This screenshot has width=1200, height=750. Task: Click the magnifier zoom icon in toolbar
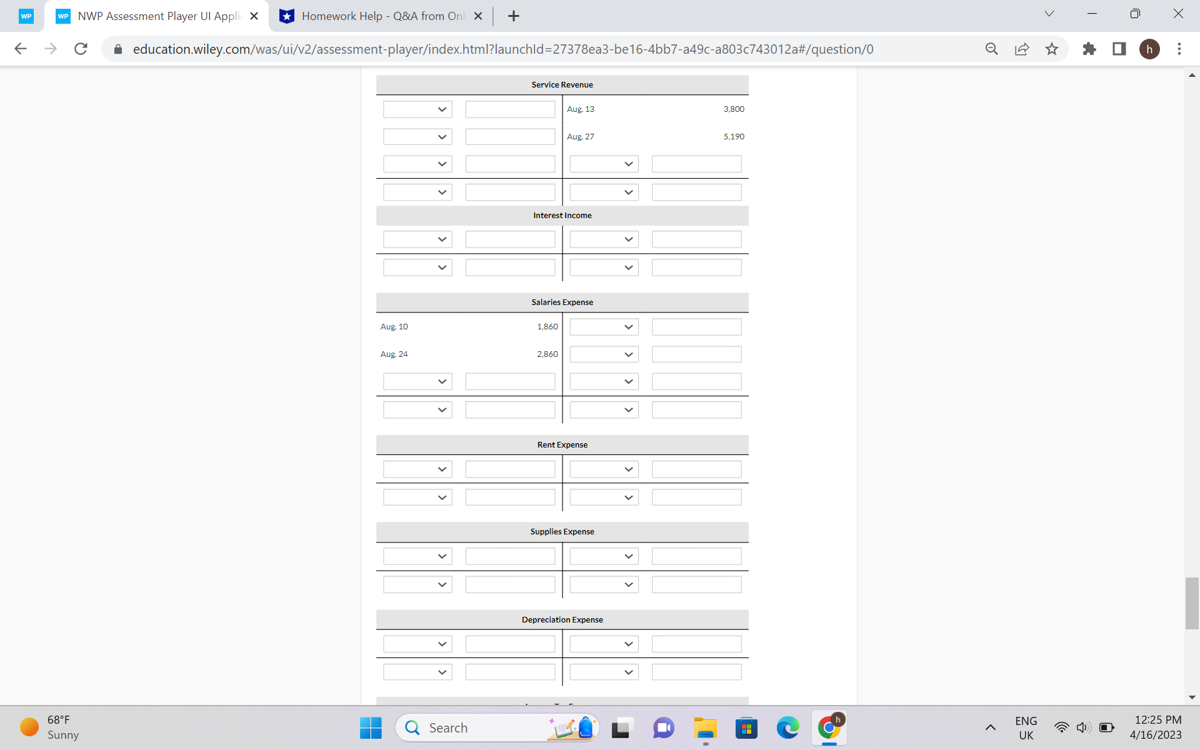click(x=992, y=49)
